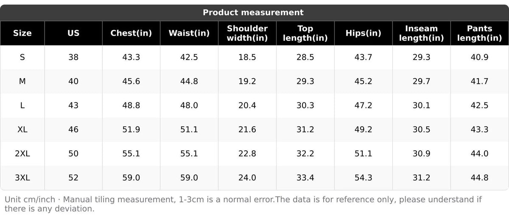Click the Top length(in) header
The image size is (509, 218).
[x=305, y=33]
